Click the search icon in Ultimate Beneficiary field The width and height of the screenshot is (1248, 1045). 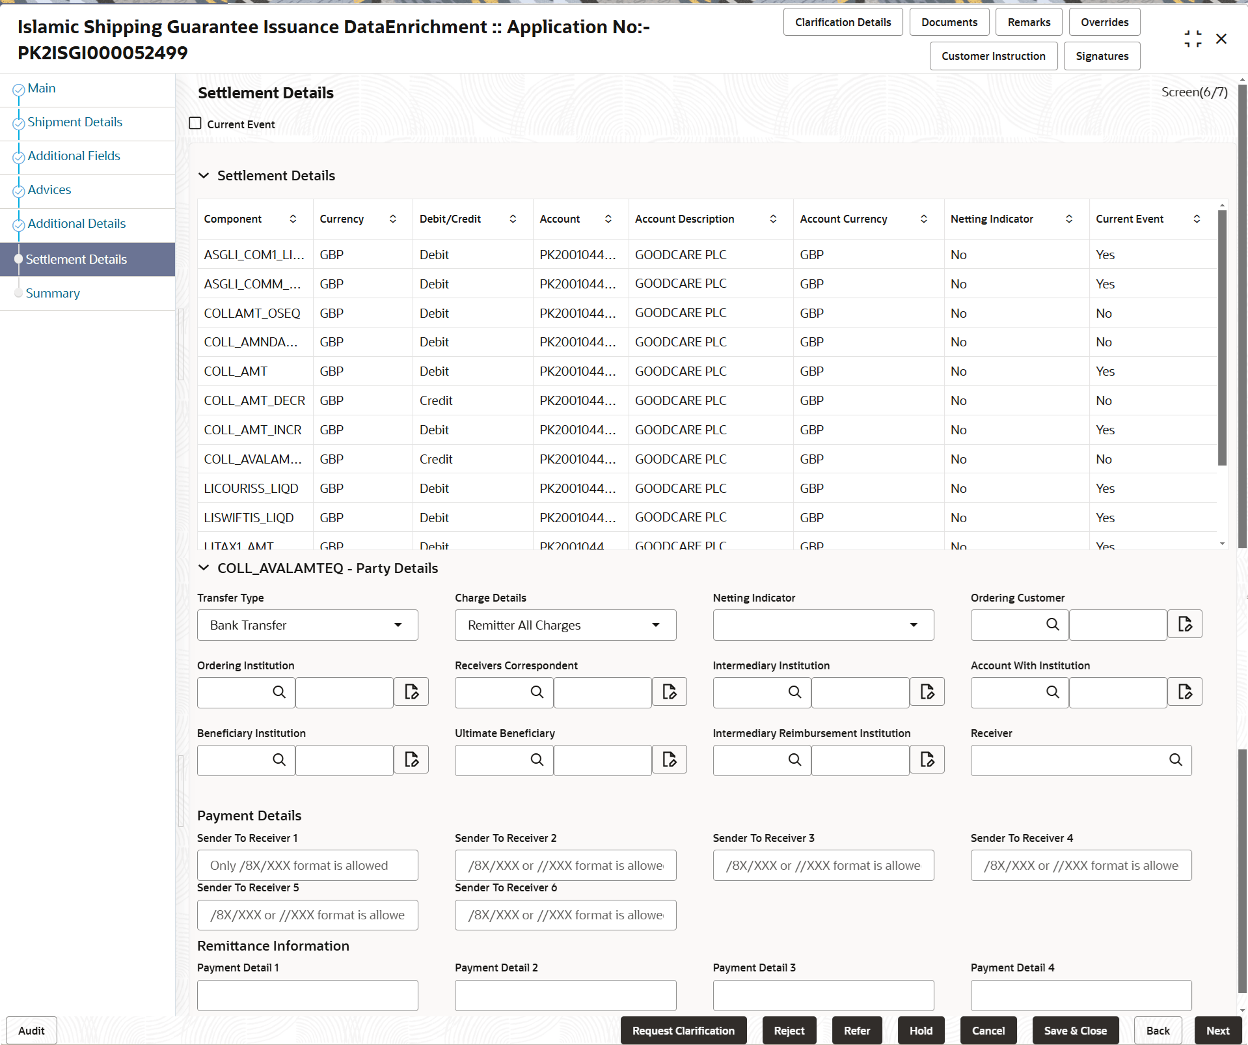(x=536, y=759)
